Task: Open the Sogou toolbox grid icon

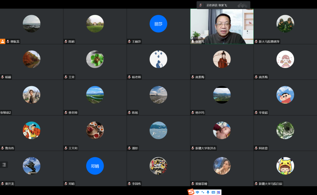Action: click(x=219, y=192)
